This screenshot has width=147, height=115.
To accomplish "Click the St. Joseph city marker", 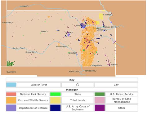I will [112, 15].
